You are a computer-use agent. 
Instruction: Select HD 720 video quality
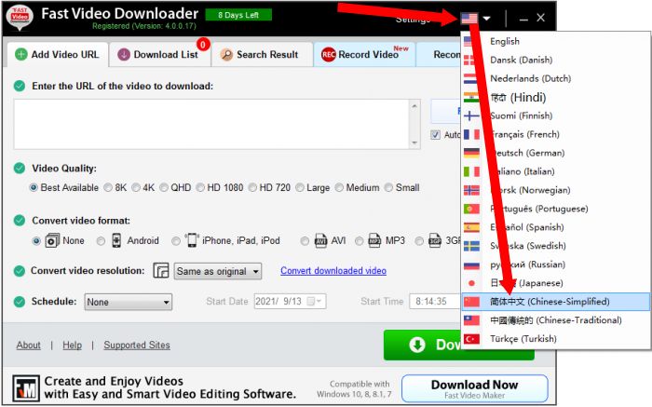click(x=252, y=187)
